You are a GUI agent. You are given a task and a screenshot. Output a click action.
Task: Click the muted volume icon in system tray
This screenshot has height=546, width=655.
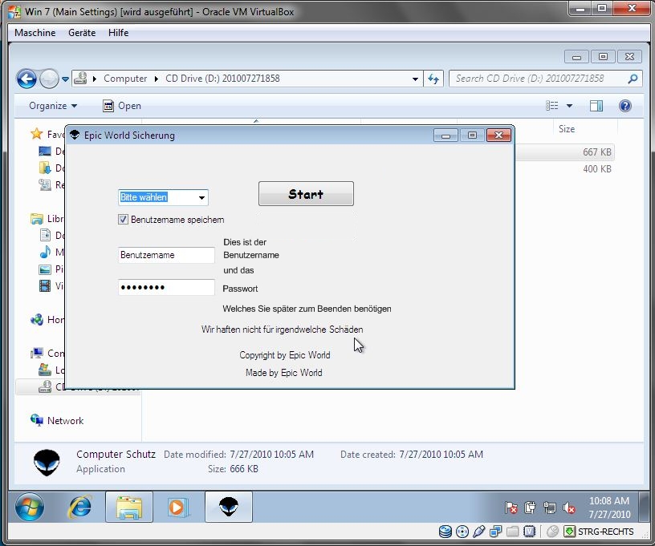[x=569, y=508]
